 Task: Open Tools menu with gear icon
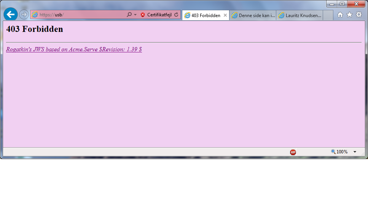click(x=359, y=14)
